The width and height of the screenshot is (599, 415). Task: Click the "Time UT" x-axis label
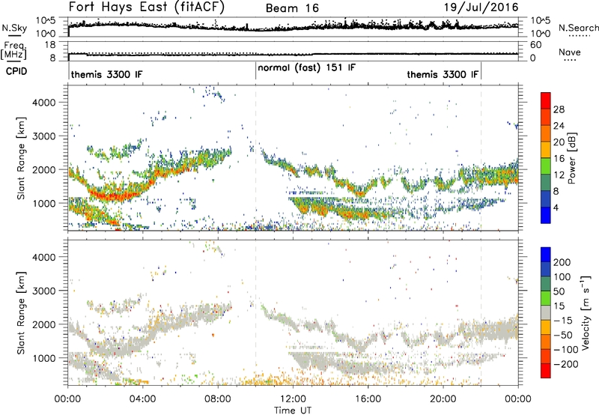(293, 411)
